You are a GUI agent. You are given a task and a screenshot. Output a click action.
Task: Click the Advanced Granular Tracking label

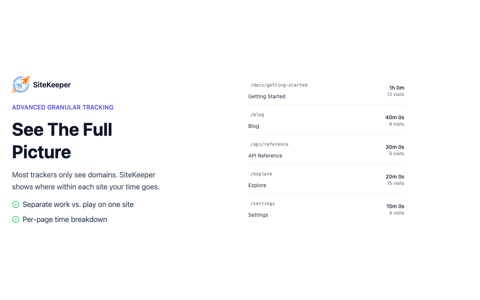[x=63, y=107]
